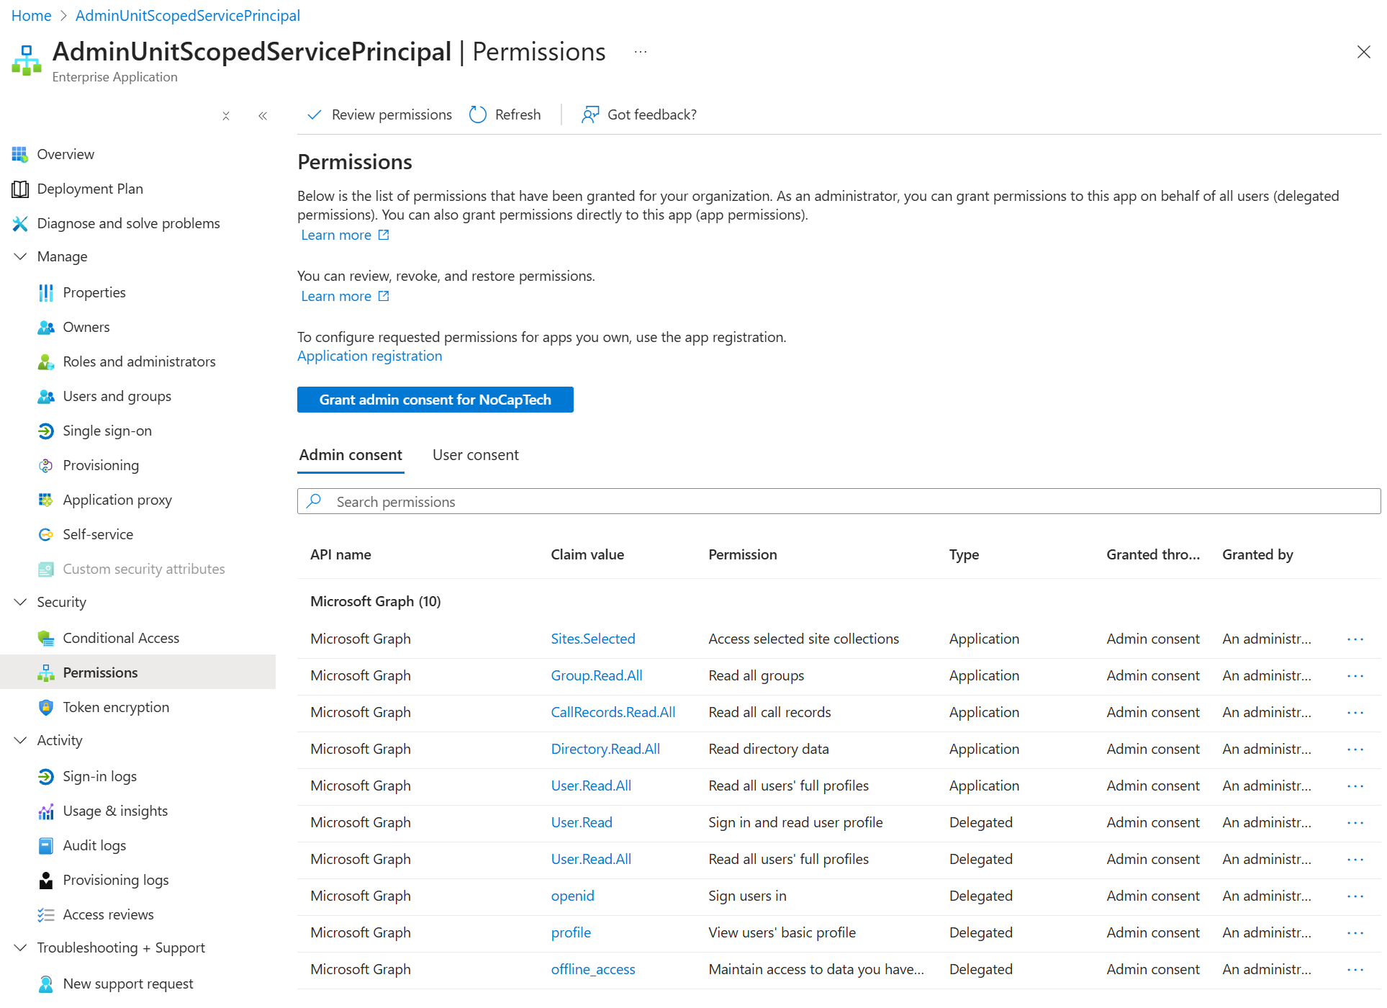Click the Refresh circular arrow icon

coord(478,114)
